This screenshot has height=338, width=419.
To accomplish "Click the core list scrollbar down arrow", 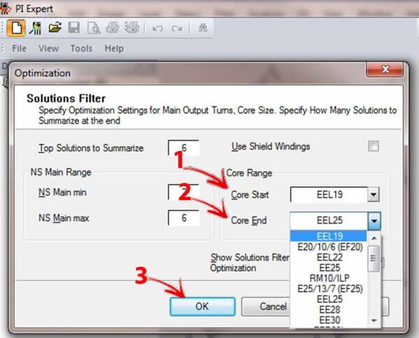I will tap(375, 320).
